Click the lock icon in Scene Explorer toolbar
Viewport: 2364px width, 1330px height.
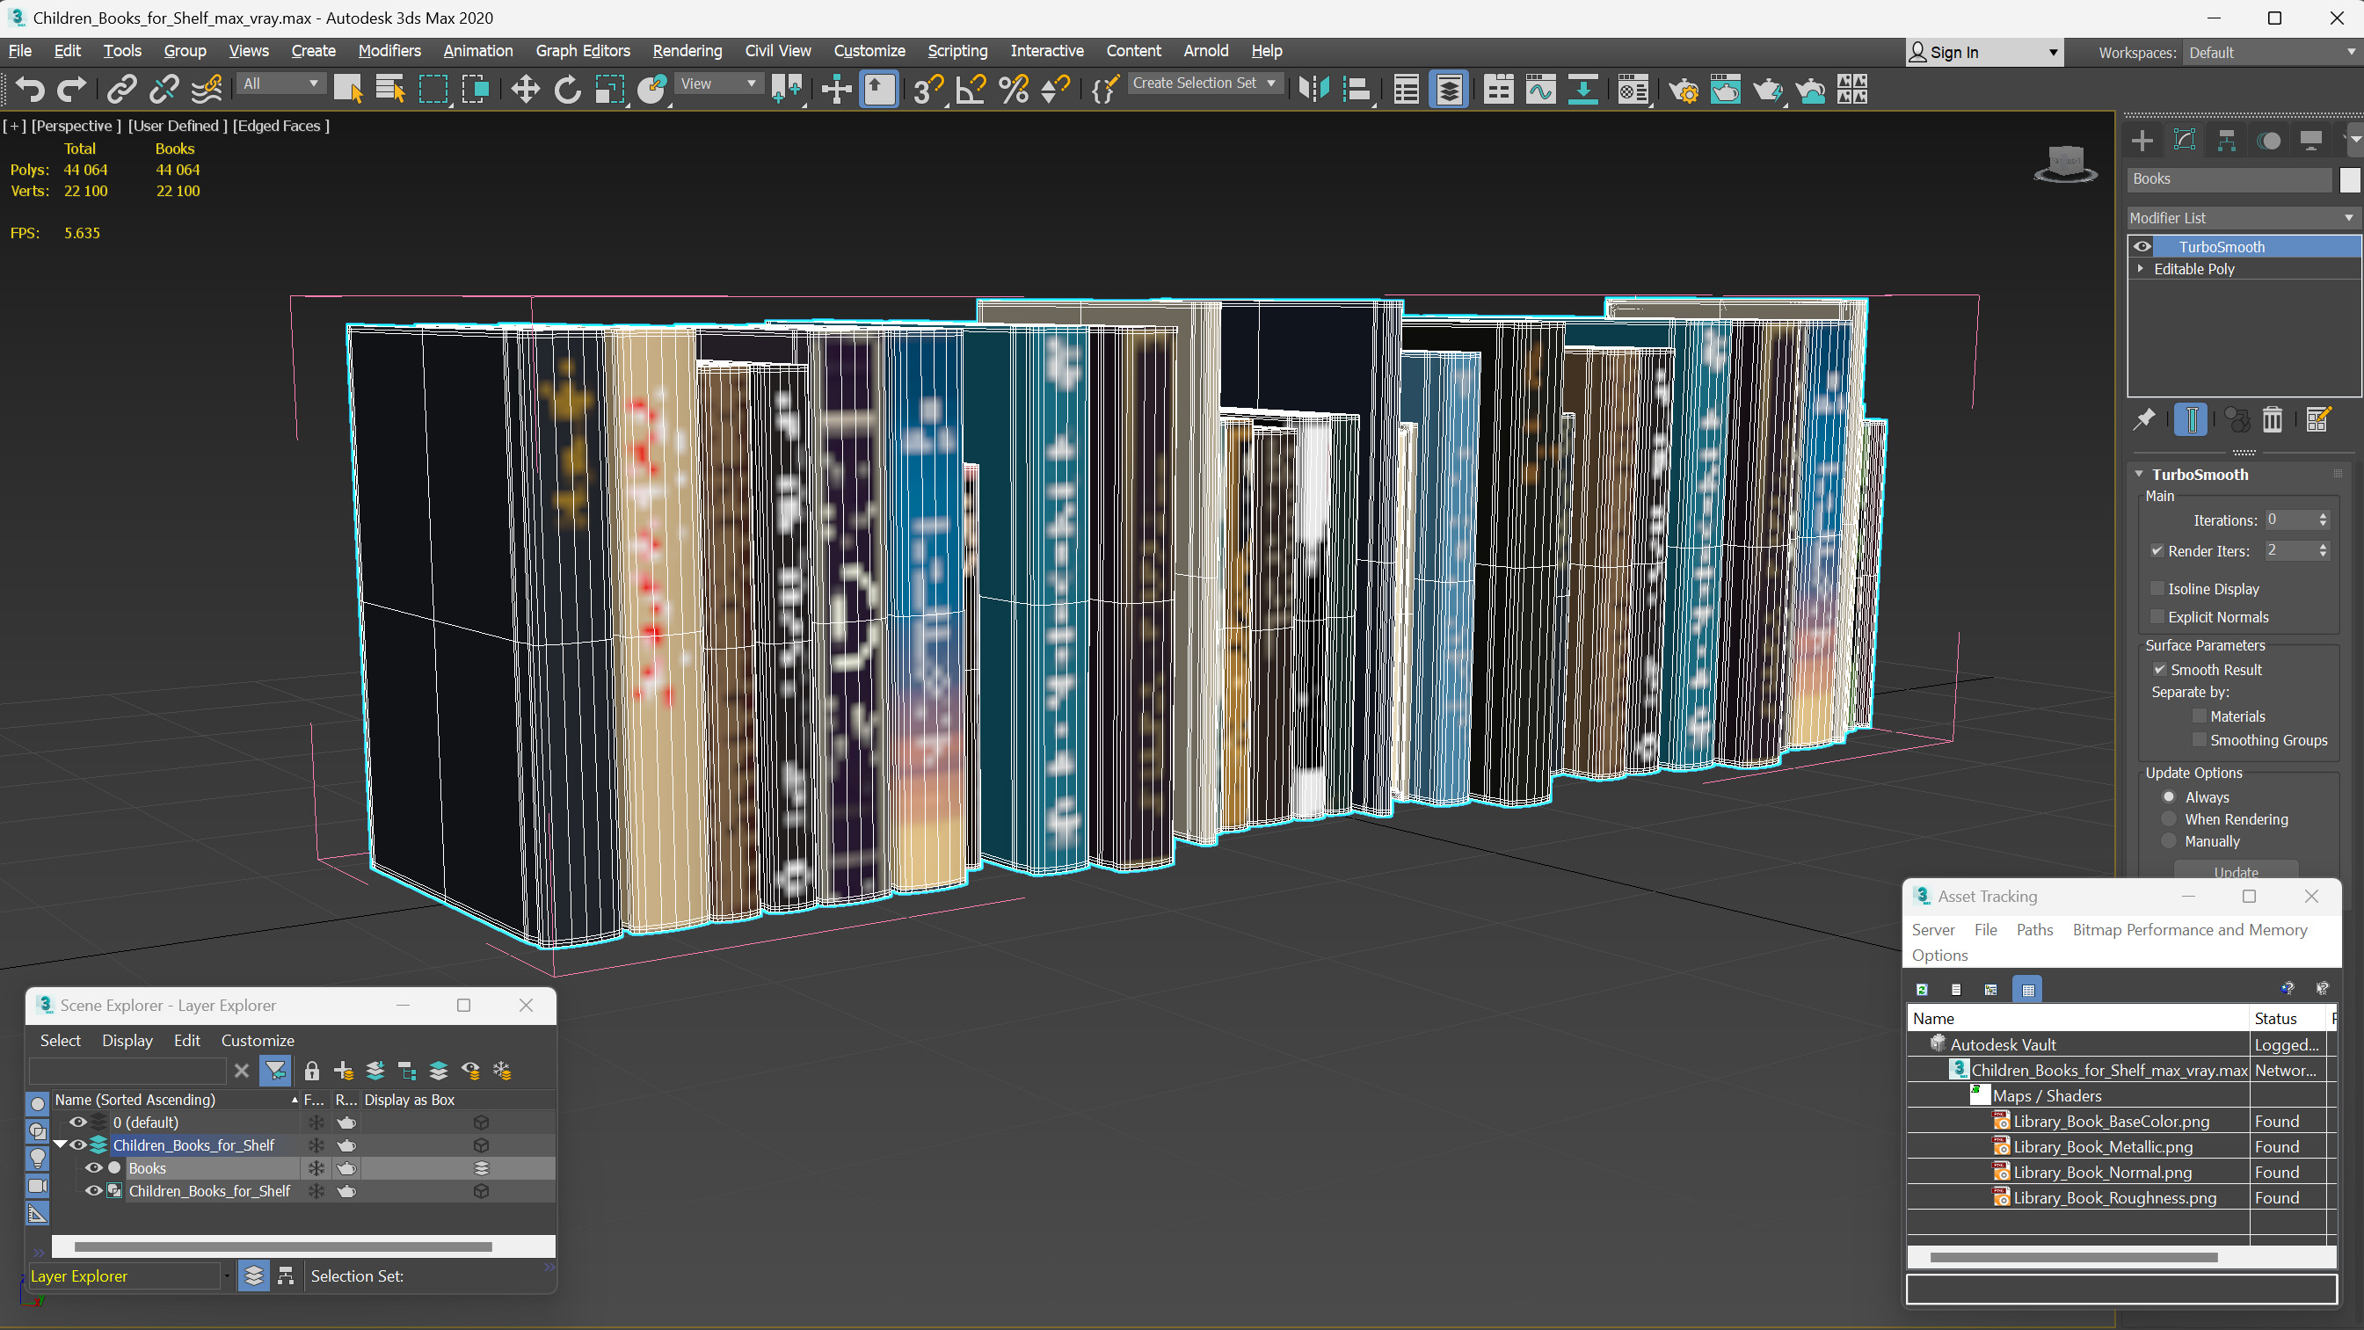(x=312, y=1071)
